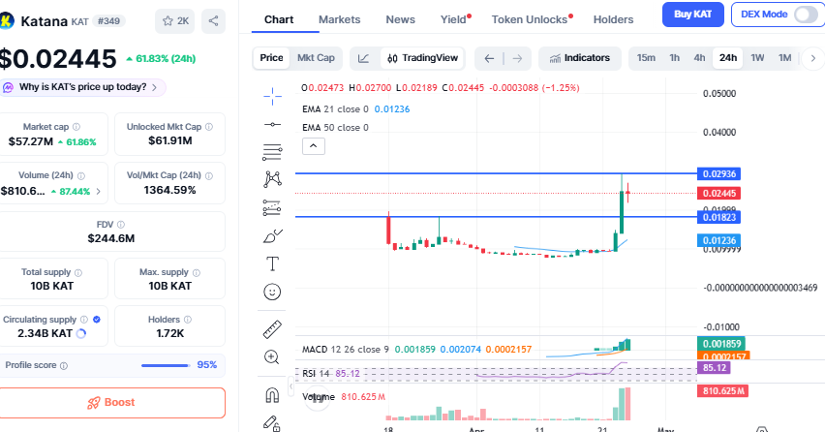The image size is (825, 432).
Task: Select the trend line drawing tool
Action: click(x=272, y=124)
